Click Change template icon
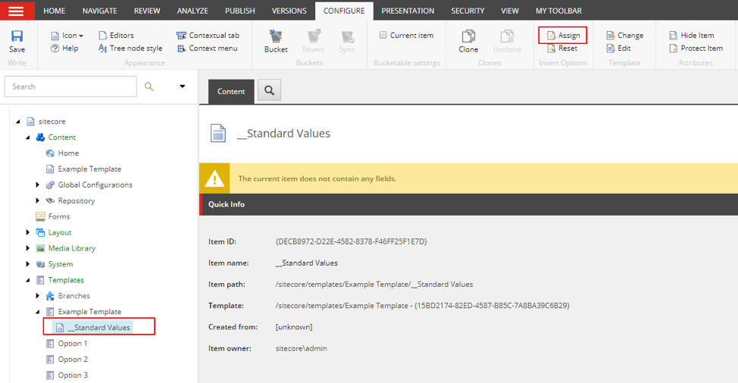The width and height of the screenshot is (738, 383). click(611, 36)
